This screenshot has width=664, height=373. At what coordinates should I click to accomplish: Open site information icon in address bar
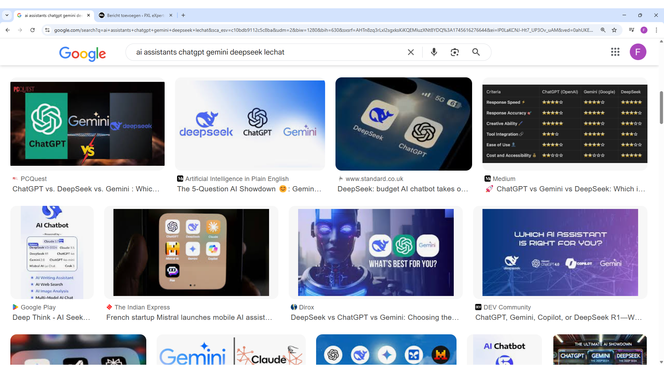[47, 30]
